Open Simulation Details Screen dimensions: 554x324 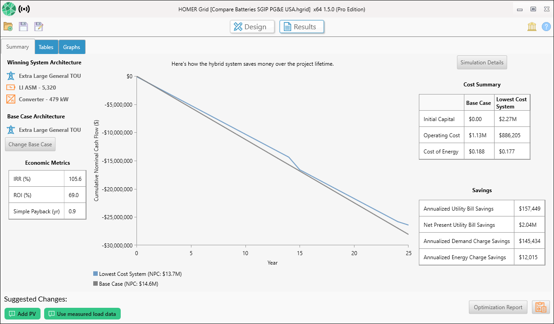point(481,63)
